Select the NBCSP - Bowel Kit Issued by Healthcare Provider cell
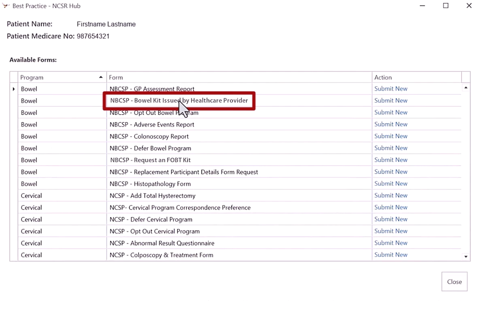The image size is (479, 316). click(x=239, y=101)
